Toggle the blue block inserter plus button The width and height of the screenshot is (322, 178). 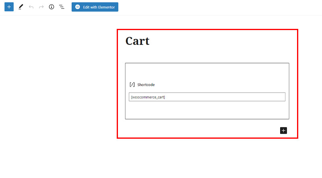9,7
